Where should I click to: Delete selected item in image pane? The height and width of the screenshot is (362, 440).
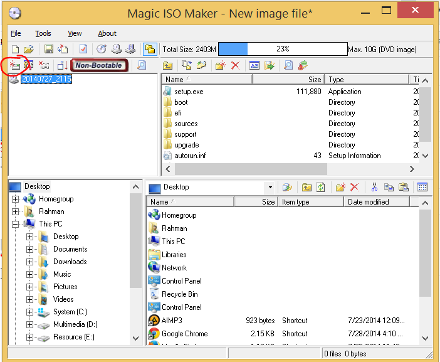pos(235,65)
